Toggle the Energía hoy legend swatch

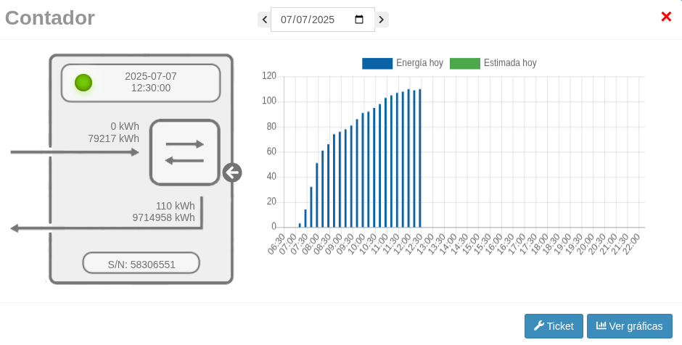(x=377, y=64)
